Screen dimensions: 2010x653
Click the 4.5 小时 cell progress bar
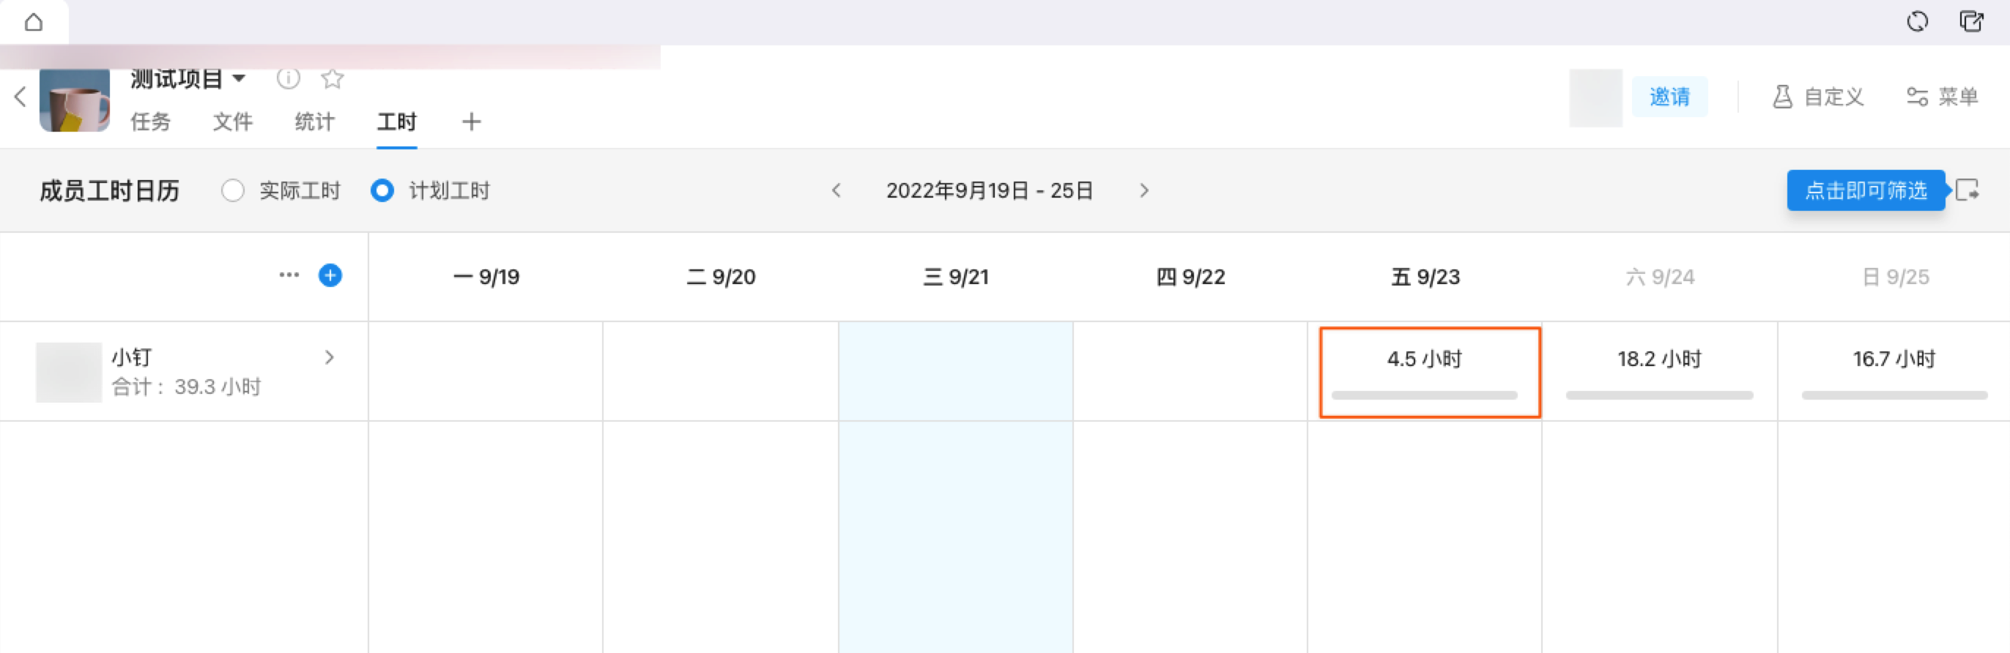(x=1424, y=395)
